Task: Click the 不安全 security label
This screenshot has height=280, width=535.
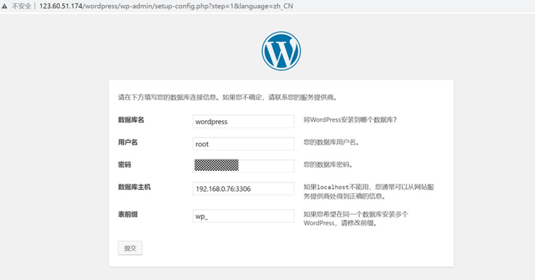Action: tap(21, 6)
